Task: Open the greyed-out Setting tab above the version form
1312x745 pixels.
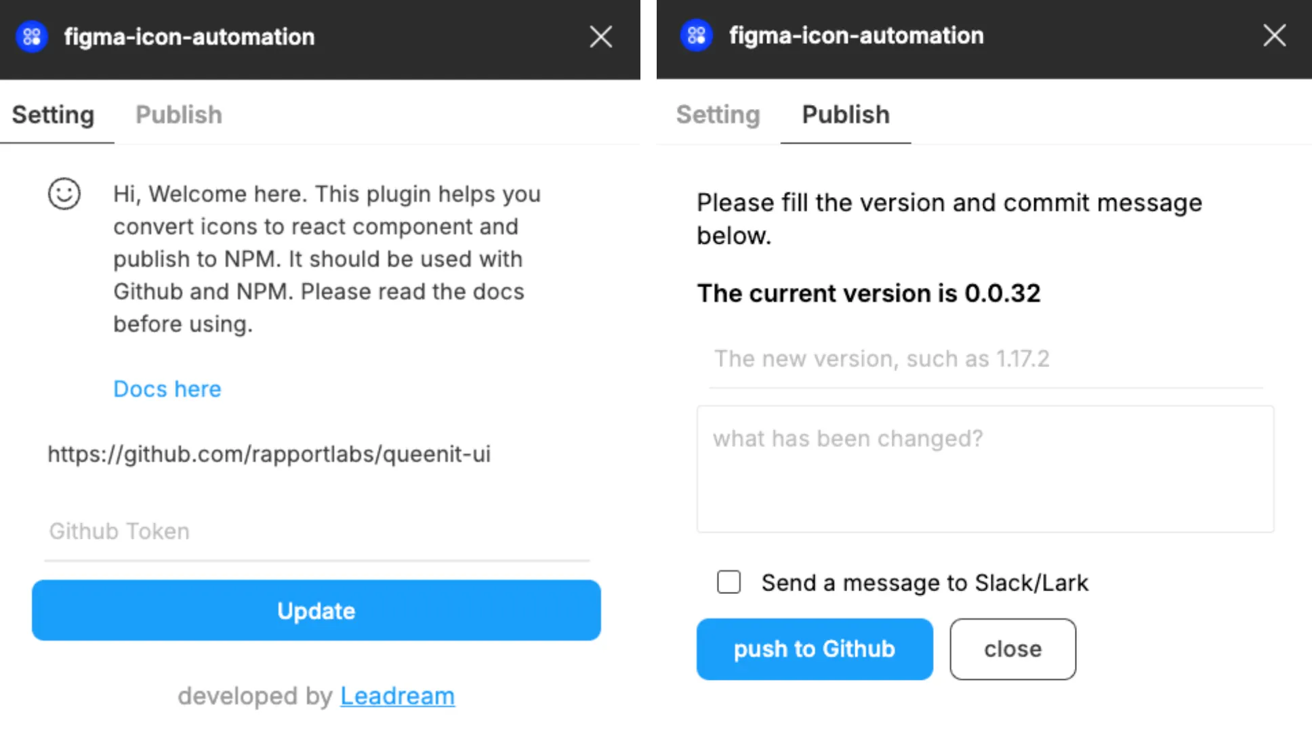Action: [x=718, y=114]
